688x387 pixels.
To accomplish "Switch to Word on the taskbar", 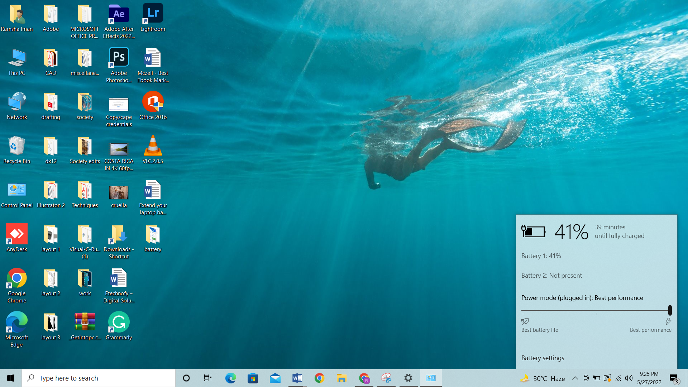I will click(297, 378).
